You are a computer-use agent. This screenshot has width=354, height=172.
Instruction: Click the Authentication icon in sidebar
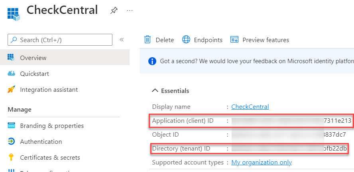pos(11,141)
